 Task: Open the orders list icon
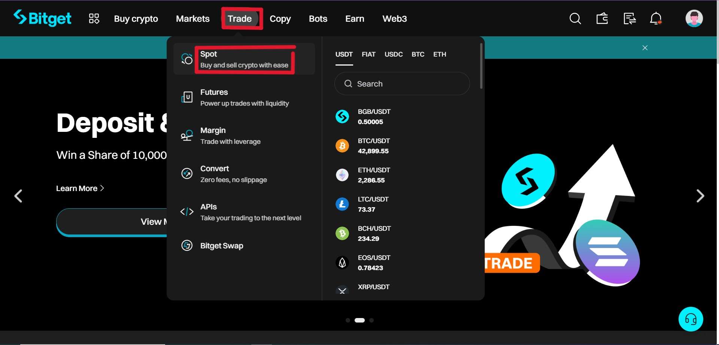[x=629, y=18]
